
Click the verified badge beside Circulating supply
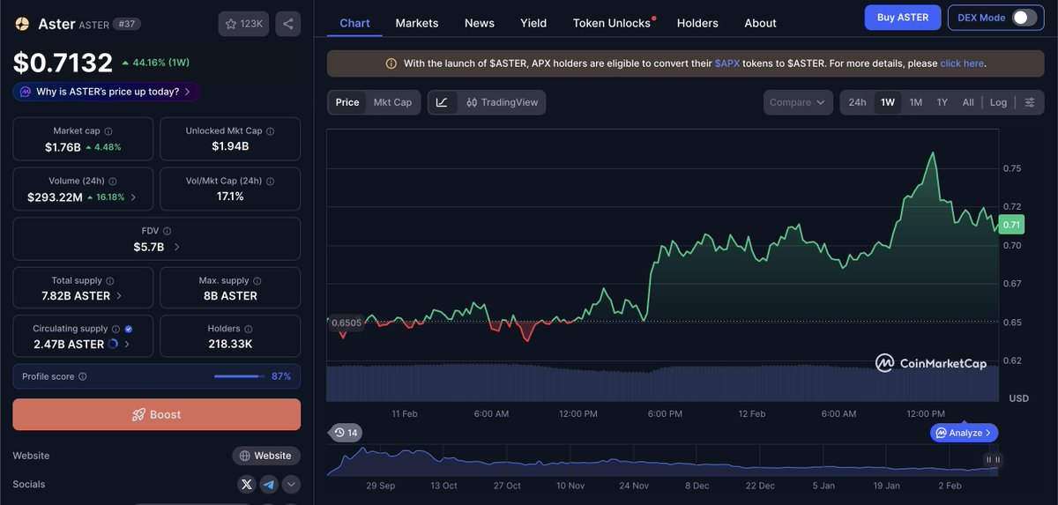coord(129,329)
